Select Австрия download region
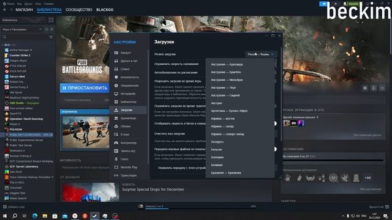The height and width of the screenshot is (220, 392). 216,103
